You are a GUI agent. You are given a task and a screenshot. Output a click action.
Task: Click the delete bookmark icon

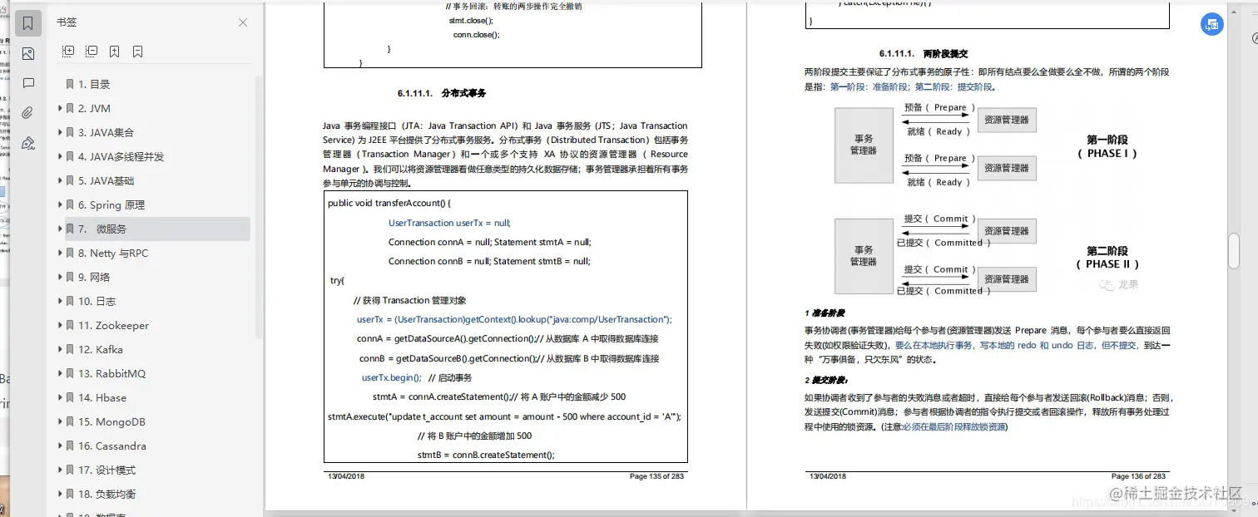point(138,52)
